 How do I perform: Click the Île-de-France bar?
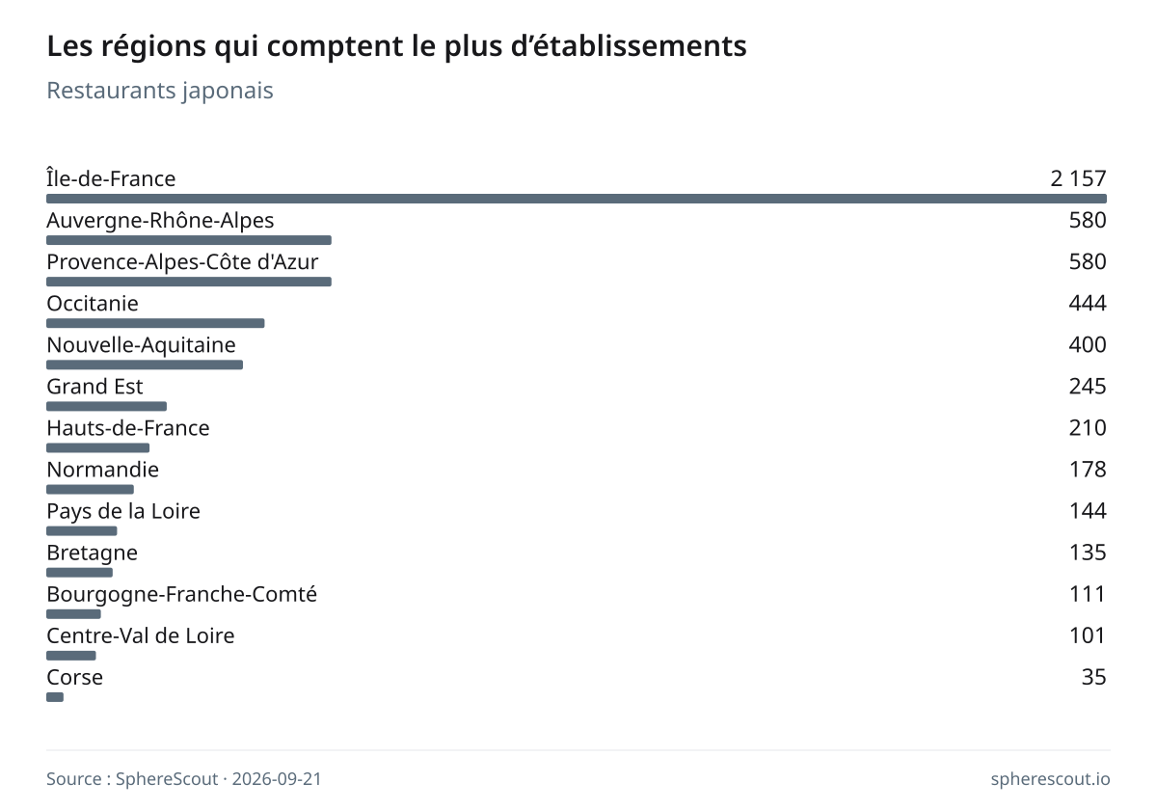[x=577, y=199]
